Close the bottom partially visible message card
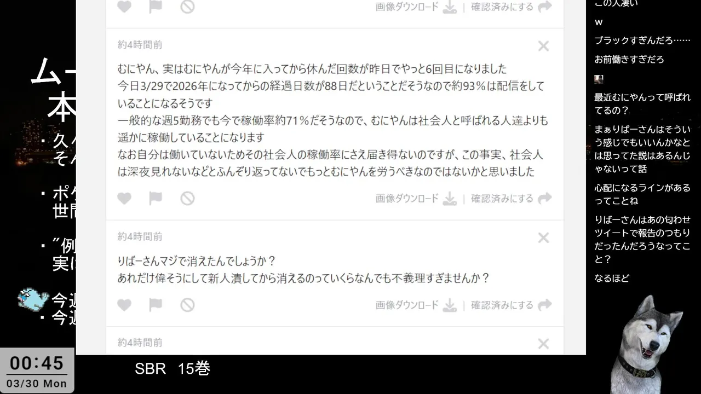Screen dimensions: 701x394 [543, 344]
